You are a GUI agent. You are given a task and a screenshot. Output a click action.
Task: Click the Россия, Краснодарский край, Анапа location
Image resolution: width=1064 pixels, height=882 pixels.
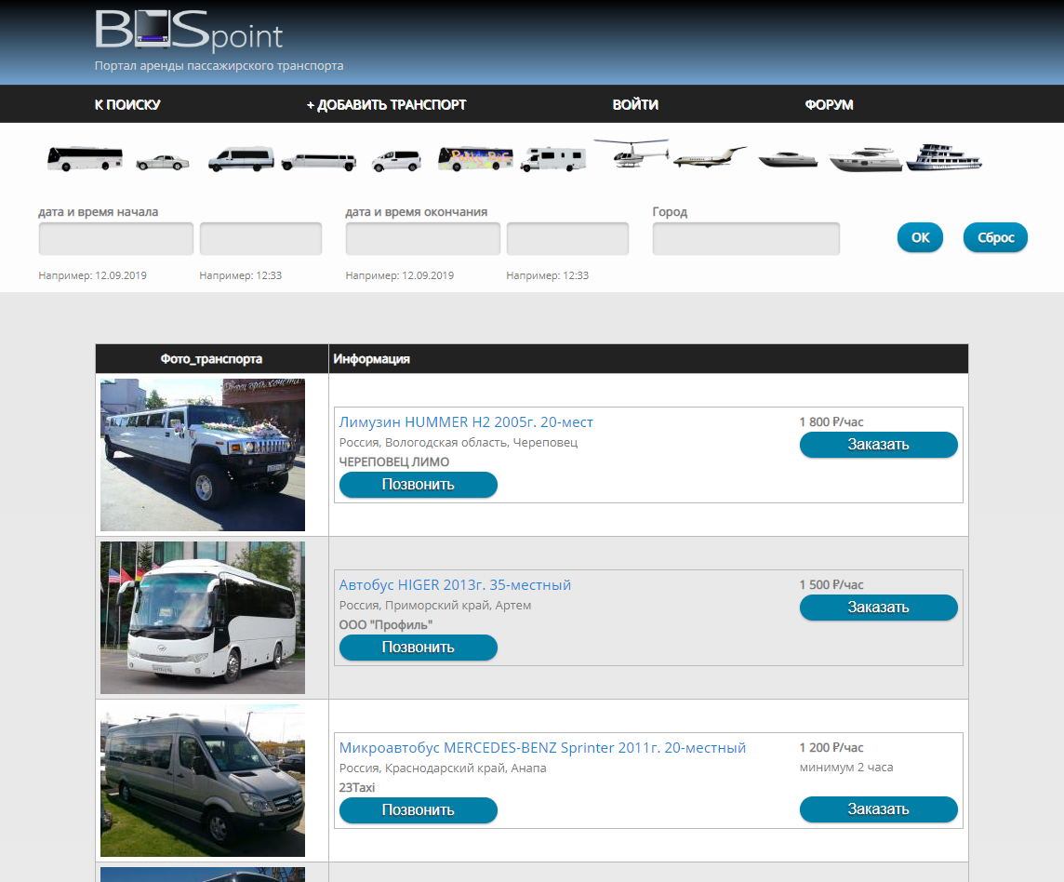click(x=443, y=768)
